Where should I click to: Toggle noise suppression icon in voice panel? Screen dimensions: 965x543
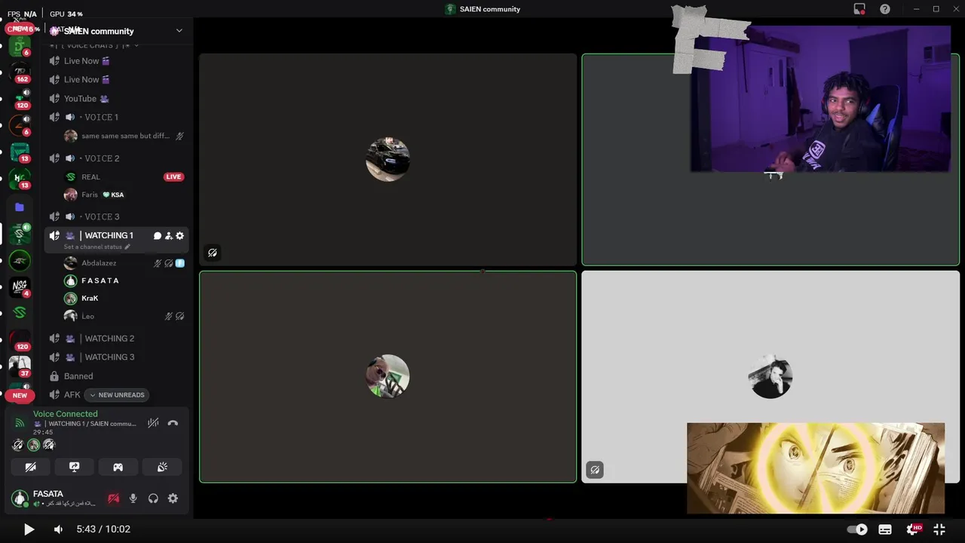tap(153, 423)
